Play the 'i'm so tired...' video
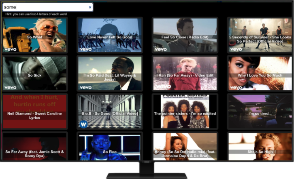The width and height of the screenshot is (294, 179). (260, 112)
